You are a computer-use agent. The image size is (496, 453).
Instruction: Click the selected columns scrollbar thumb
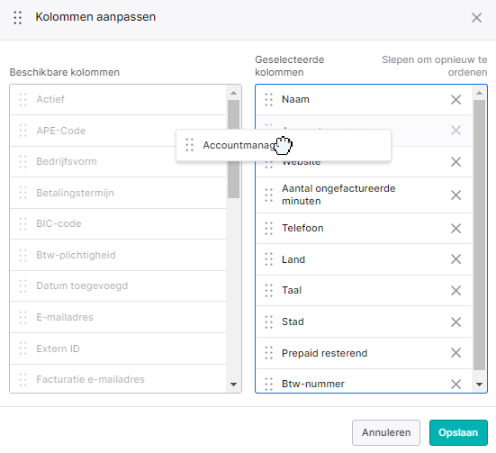479,235
